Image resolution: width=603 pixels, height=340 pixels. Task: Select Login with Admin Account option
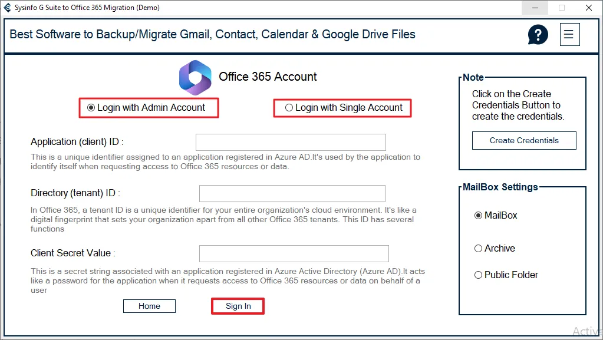click(x=146, y=108)
